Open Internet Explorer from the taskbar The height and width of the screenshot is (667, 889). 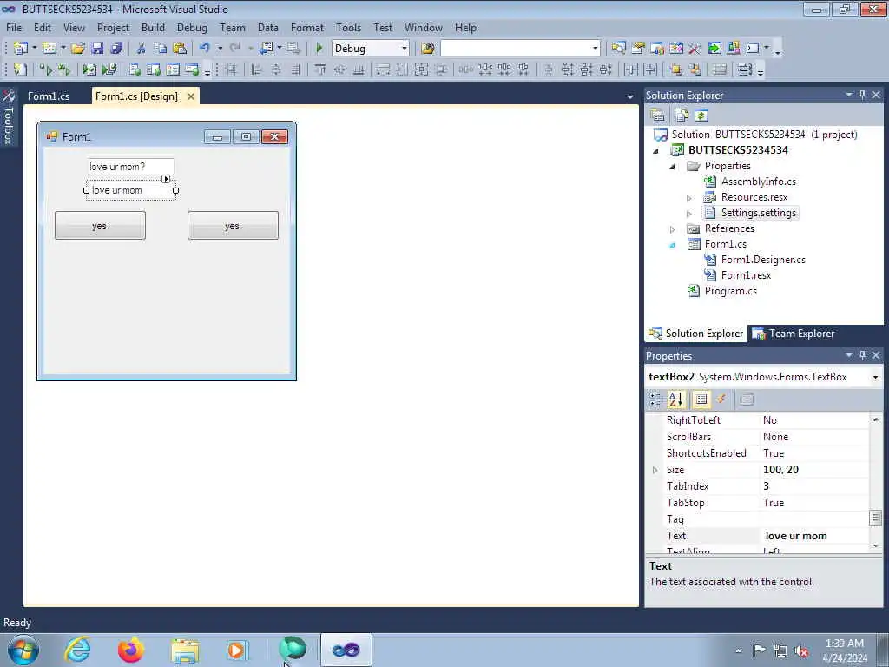click(77, 650)
